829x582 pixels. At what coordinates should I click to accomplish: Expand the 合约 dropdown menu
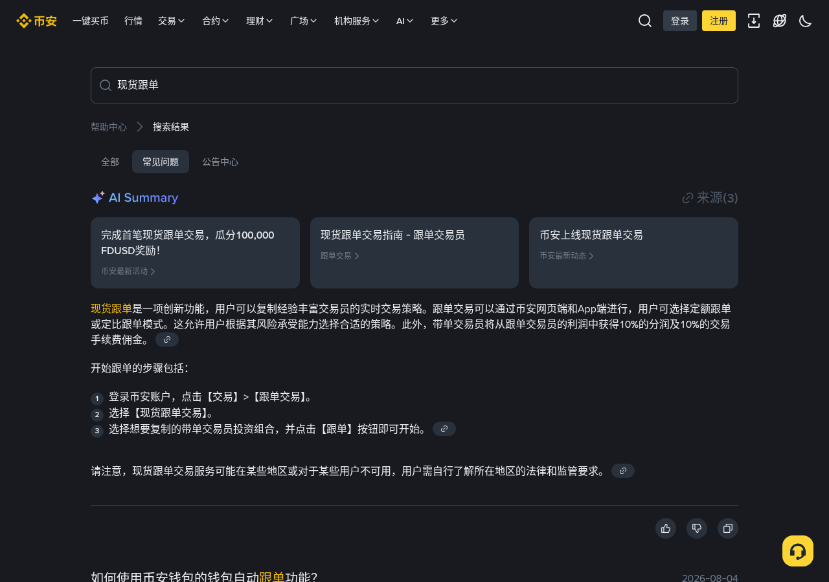[216, 21]
